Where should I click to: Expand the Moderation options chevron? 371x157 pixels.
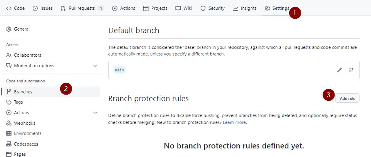click(95, 66)
